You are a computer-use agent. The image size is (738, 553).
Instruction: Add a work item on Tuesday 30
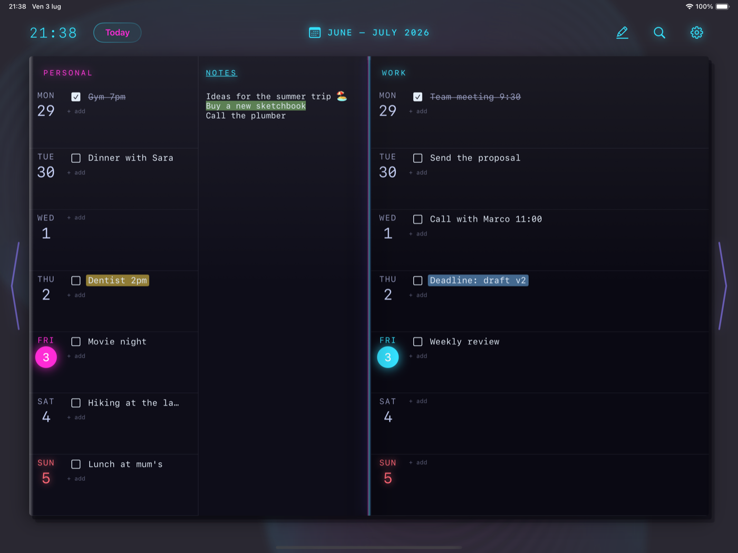point(418,172)
